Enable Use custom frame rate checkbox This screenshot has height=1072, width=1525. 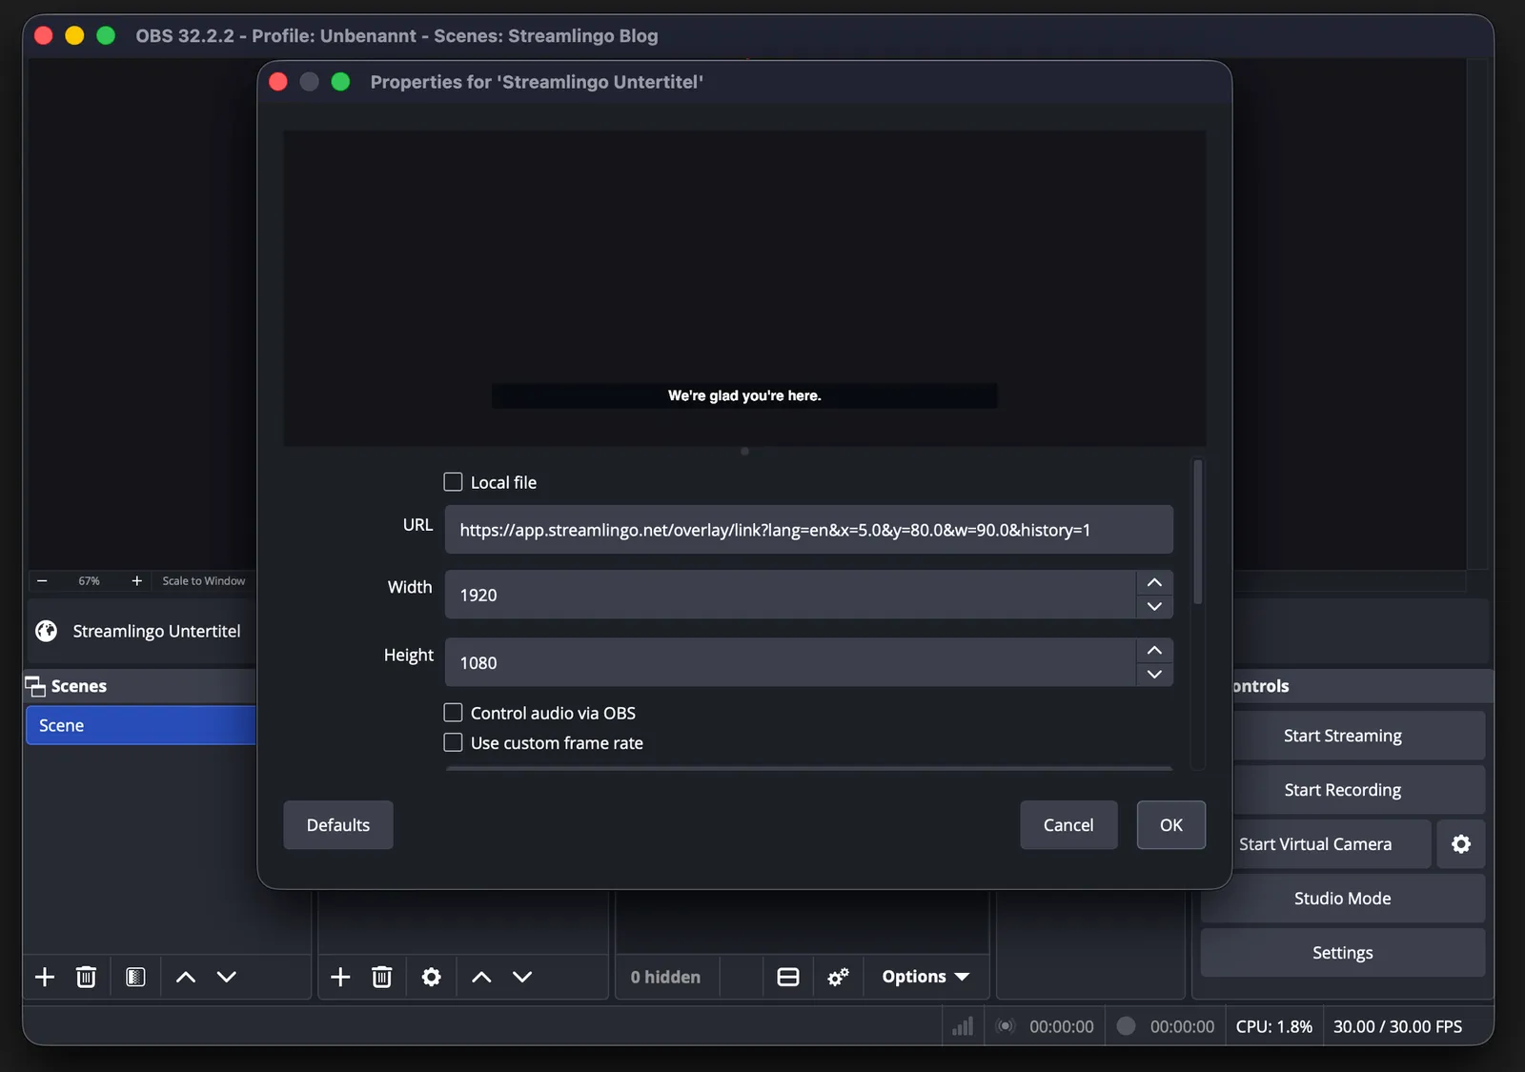[453, 742]
